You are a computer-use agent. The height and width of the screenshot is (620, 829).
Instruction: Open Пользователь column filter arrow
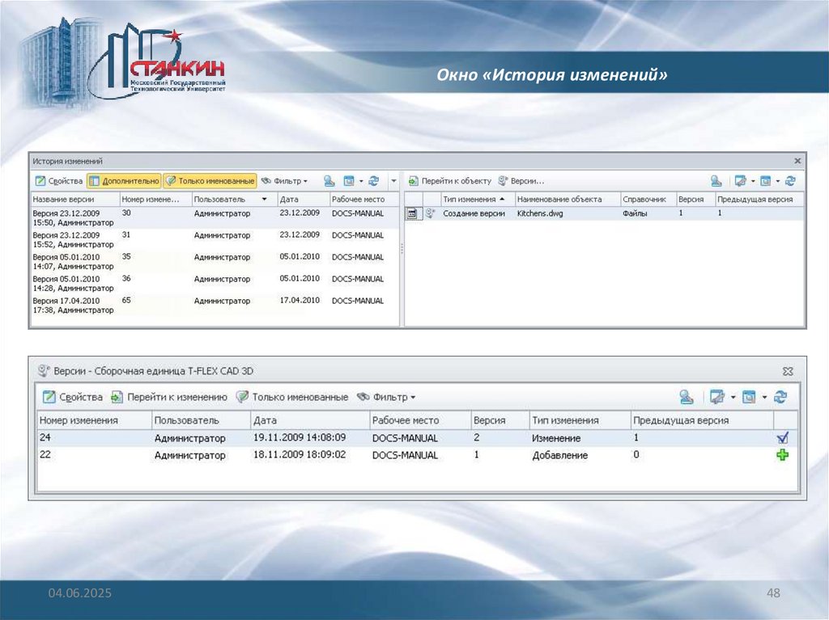[x=265, y=199]
